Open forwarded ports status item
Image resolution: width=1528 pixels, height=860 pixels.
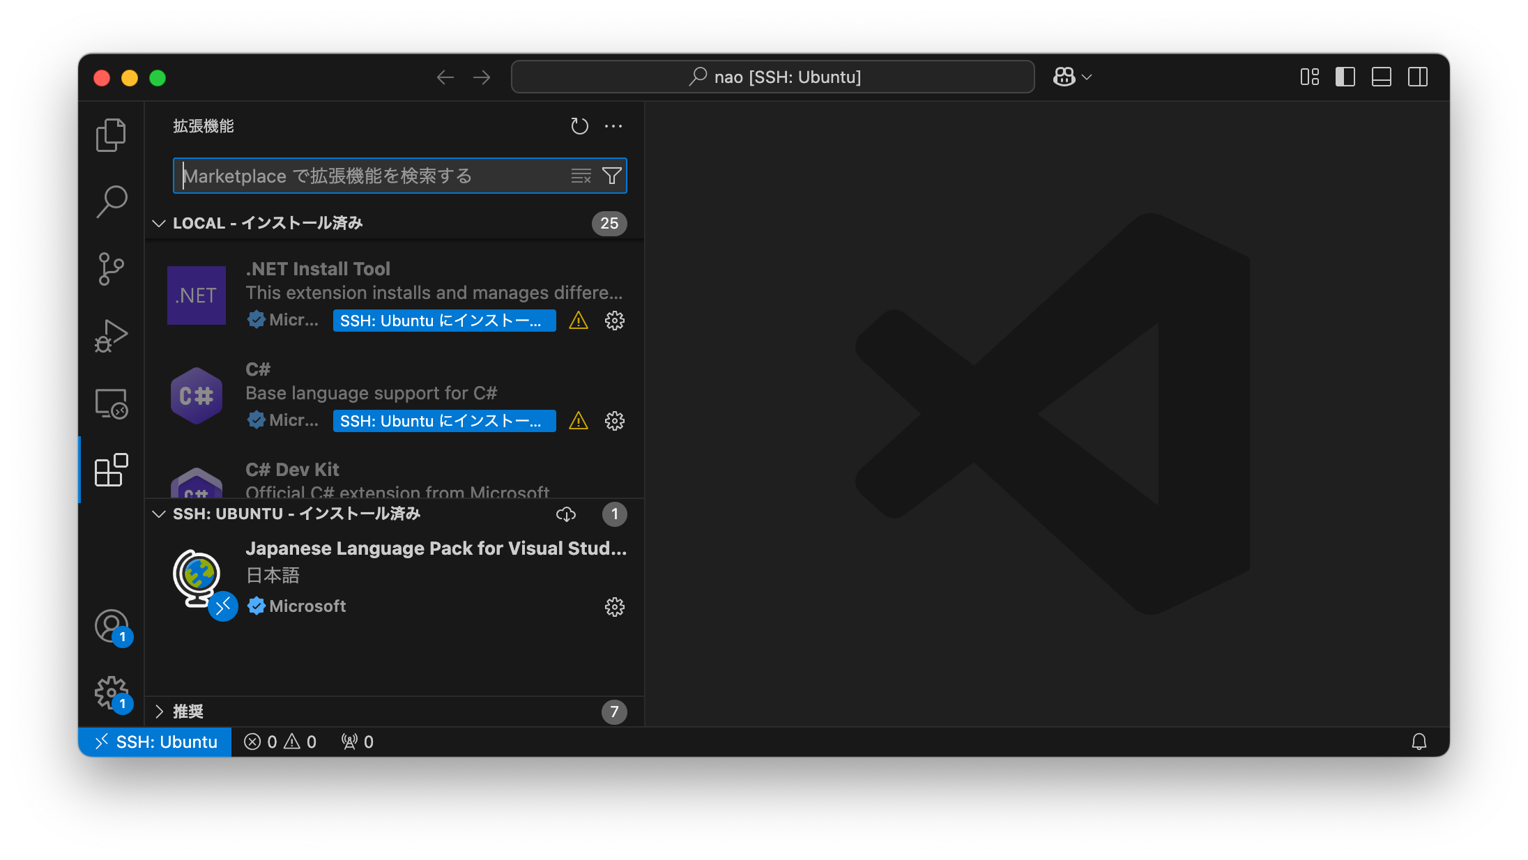[x=358, y=742]
